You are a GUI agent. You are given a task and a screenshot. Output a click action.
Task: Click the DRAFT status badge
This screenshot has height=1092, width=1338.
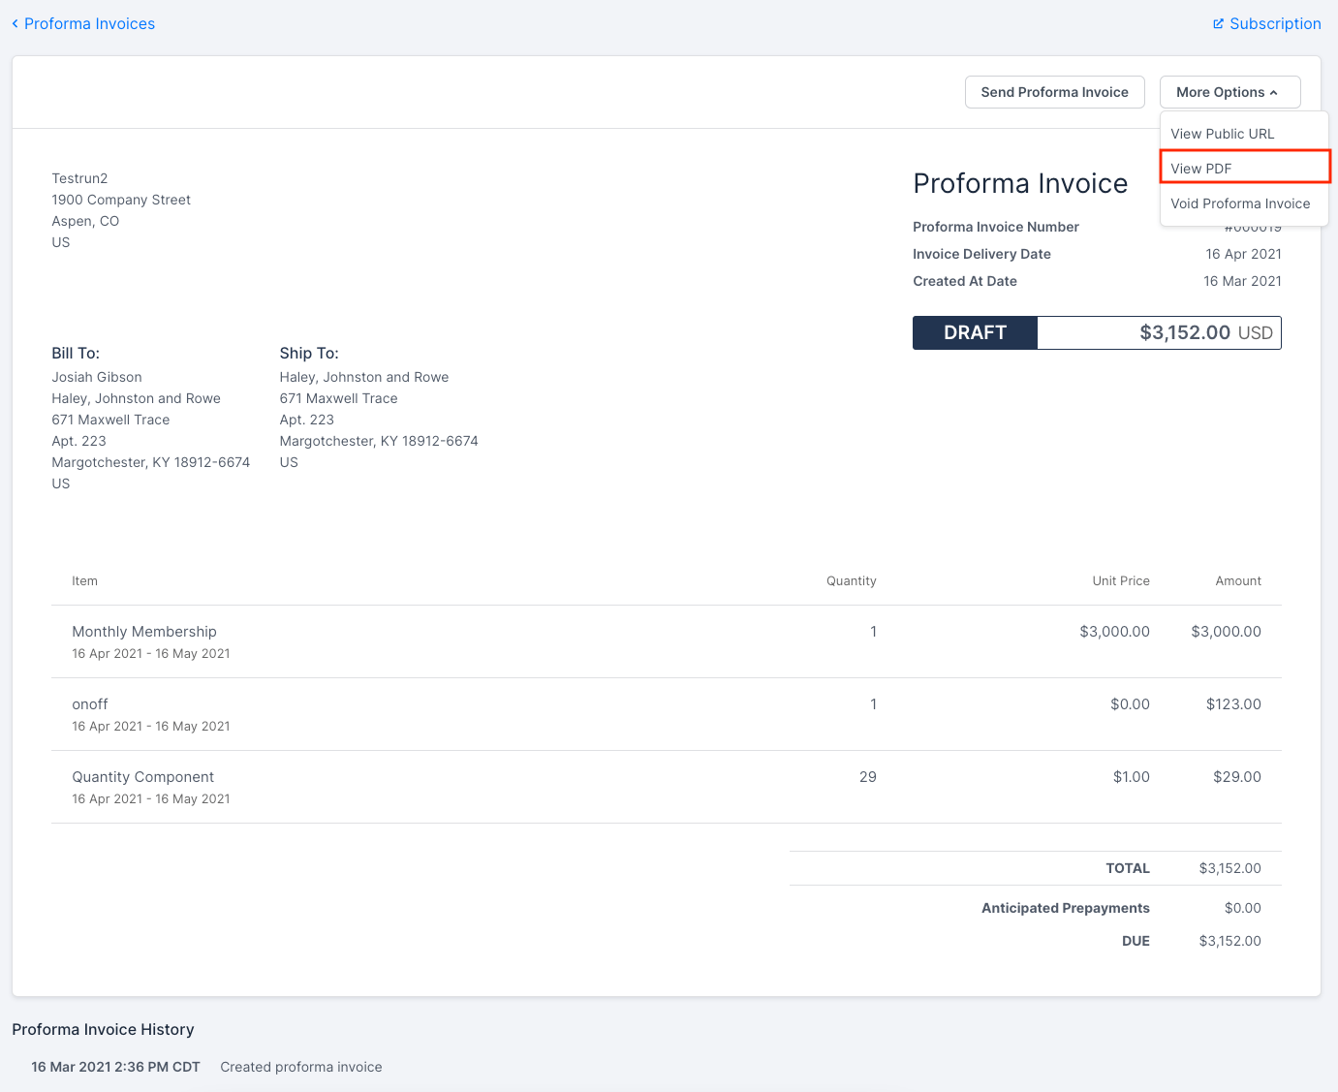click(975, 332)
